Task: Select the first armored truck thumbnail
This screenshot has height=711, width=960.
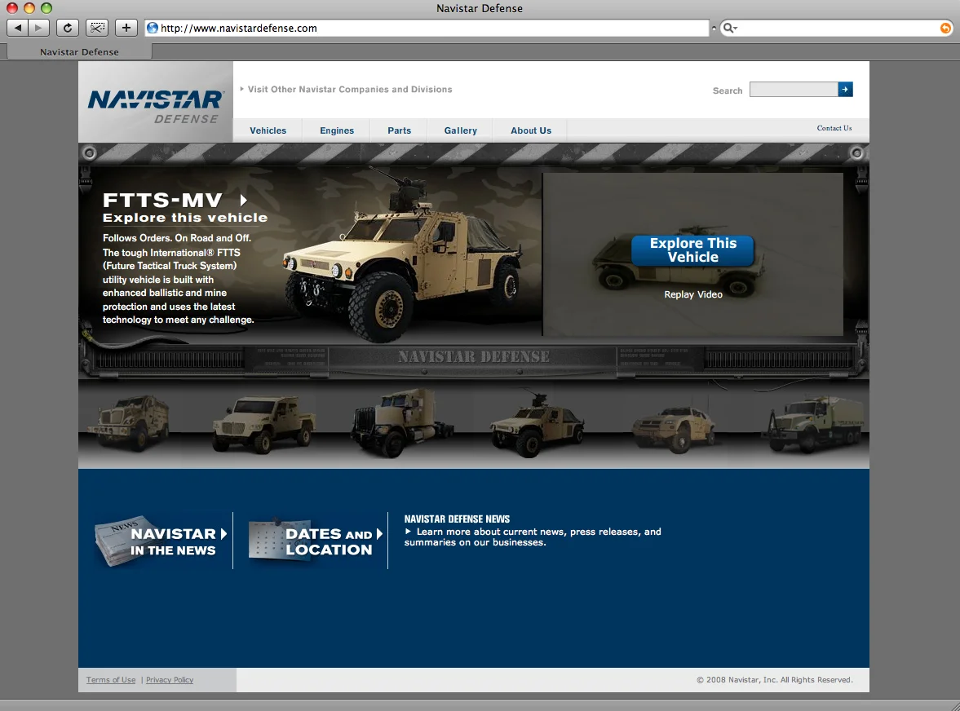Action: tap(130, 422)
